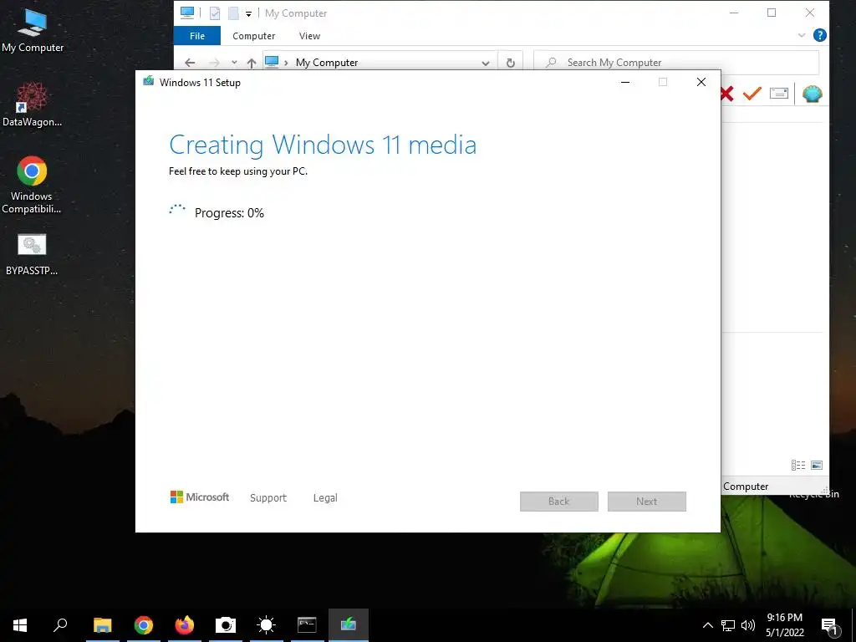The image size is (856, 642).
Task: Open the Computer ribbon tab
Action: pyautogui.click(x=254, y=36)
